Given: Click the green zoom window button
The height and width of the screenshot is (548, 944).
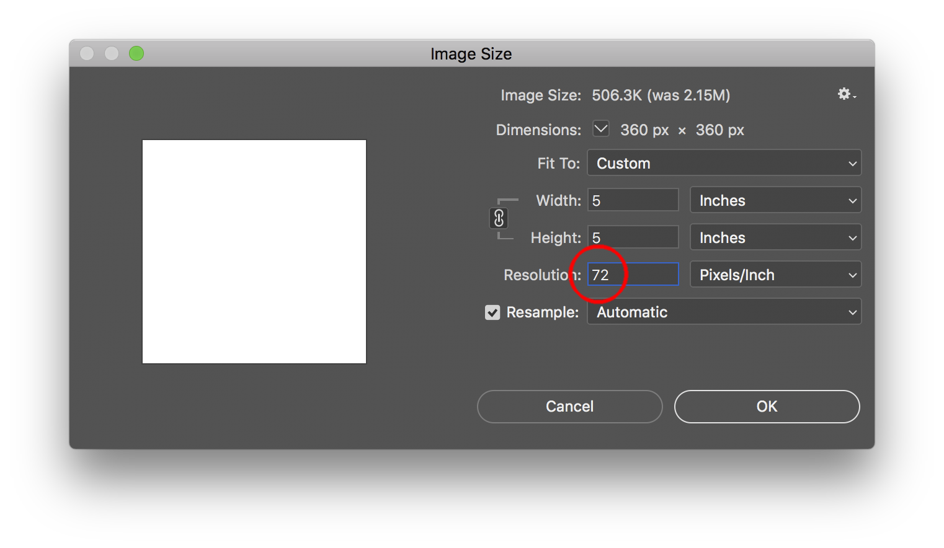Looking at the screenshot, I should tap(136, 54).
